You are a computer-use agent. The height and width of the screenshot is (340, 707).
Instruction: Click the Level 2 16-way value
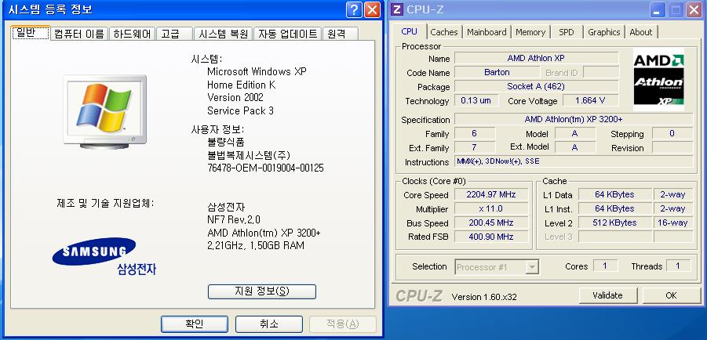tap(673, 222)
